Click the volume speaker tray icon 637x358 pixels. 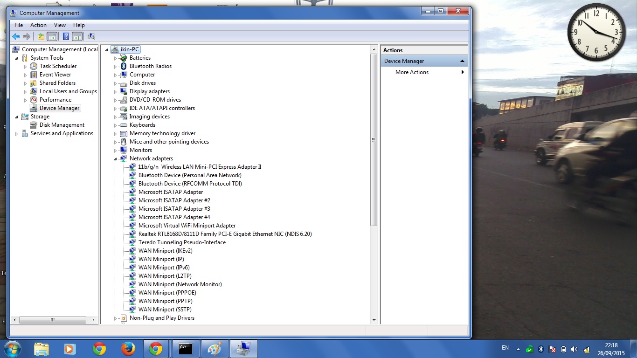(574, 349)
